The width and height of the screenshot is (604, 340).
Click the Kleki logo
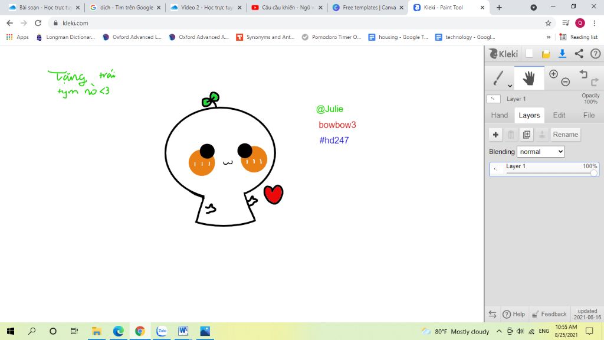click(504, 54)
